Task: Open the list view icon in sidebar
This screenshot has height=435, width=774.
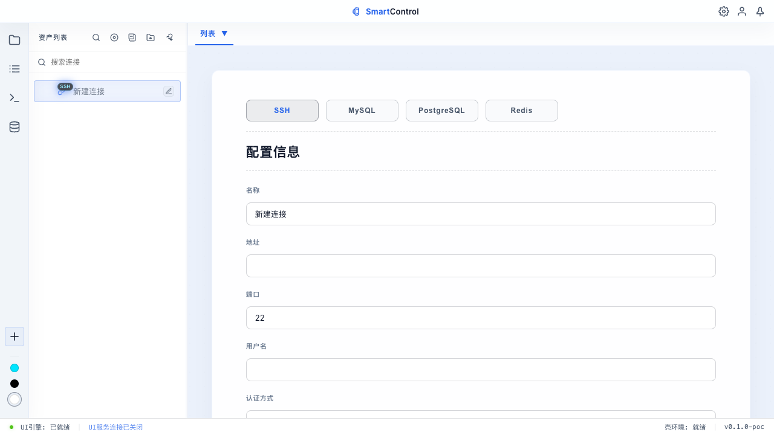Action: (x=15, y=69)
